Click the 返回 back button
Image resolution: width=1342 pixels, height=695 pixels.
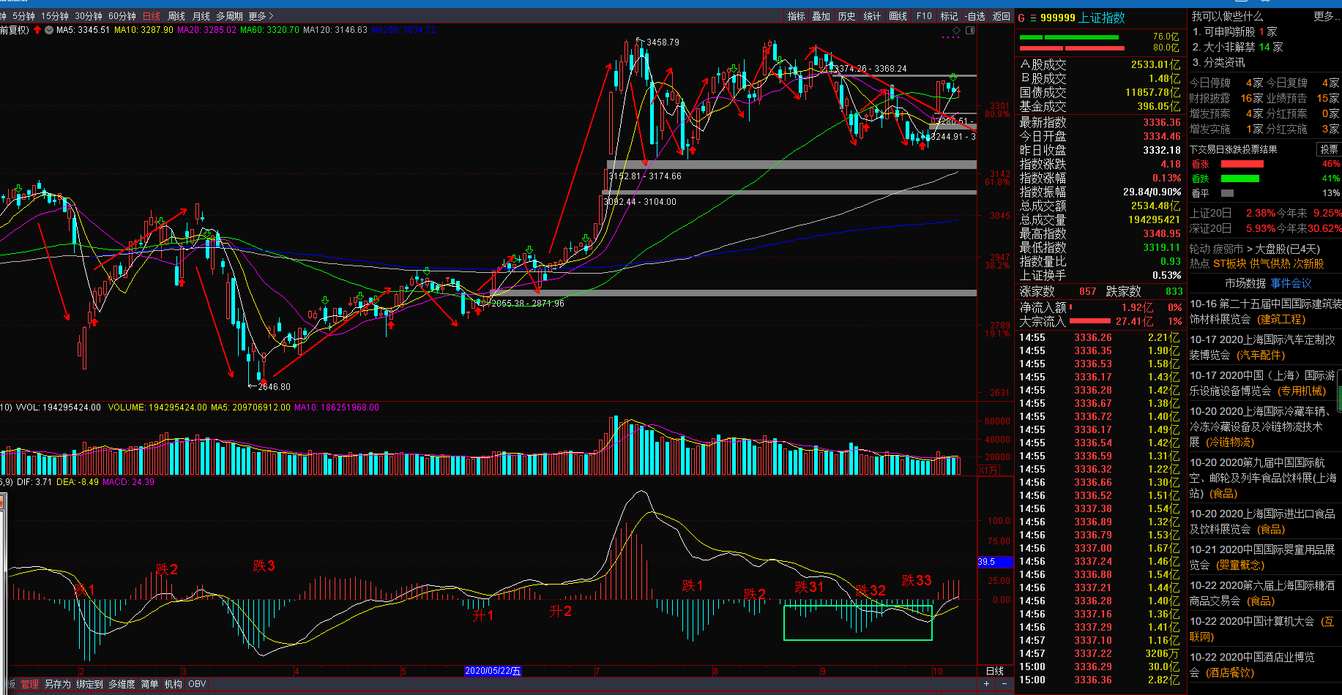click(x=1001, y=16)
